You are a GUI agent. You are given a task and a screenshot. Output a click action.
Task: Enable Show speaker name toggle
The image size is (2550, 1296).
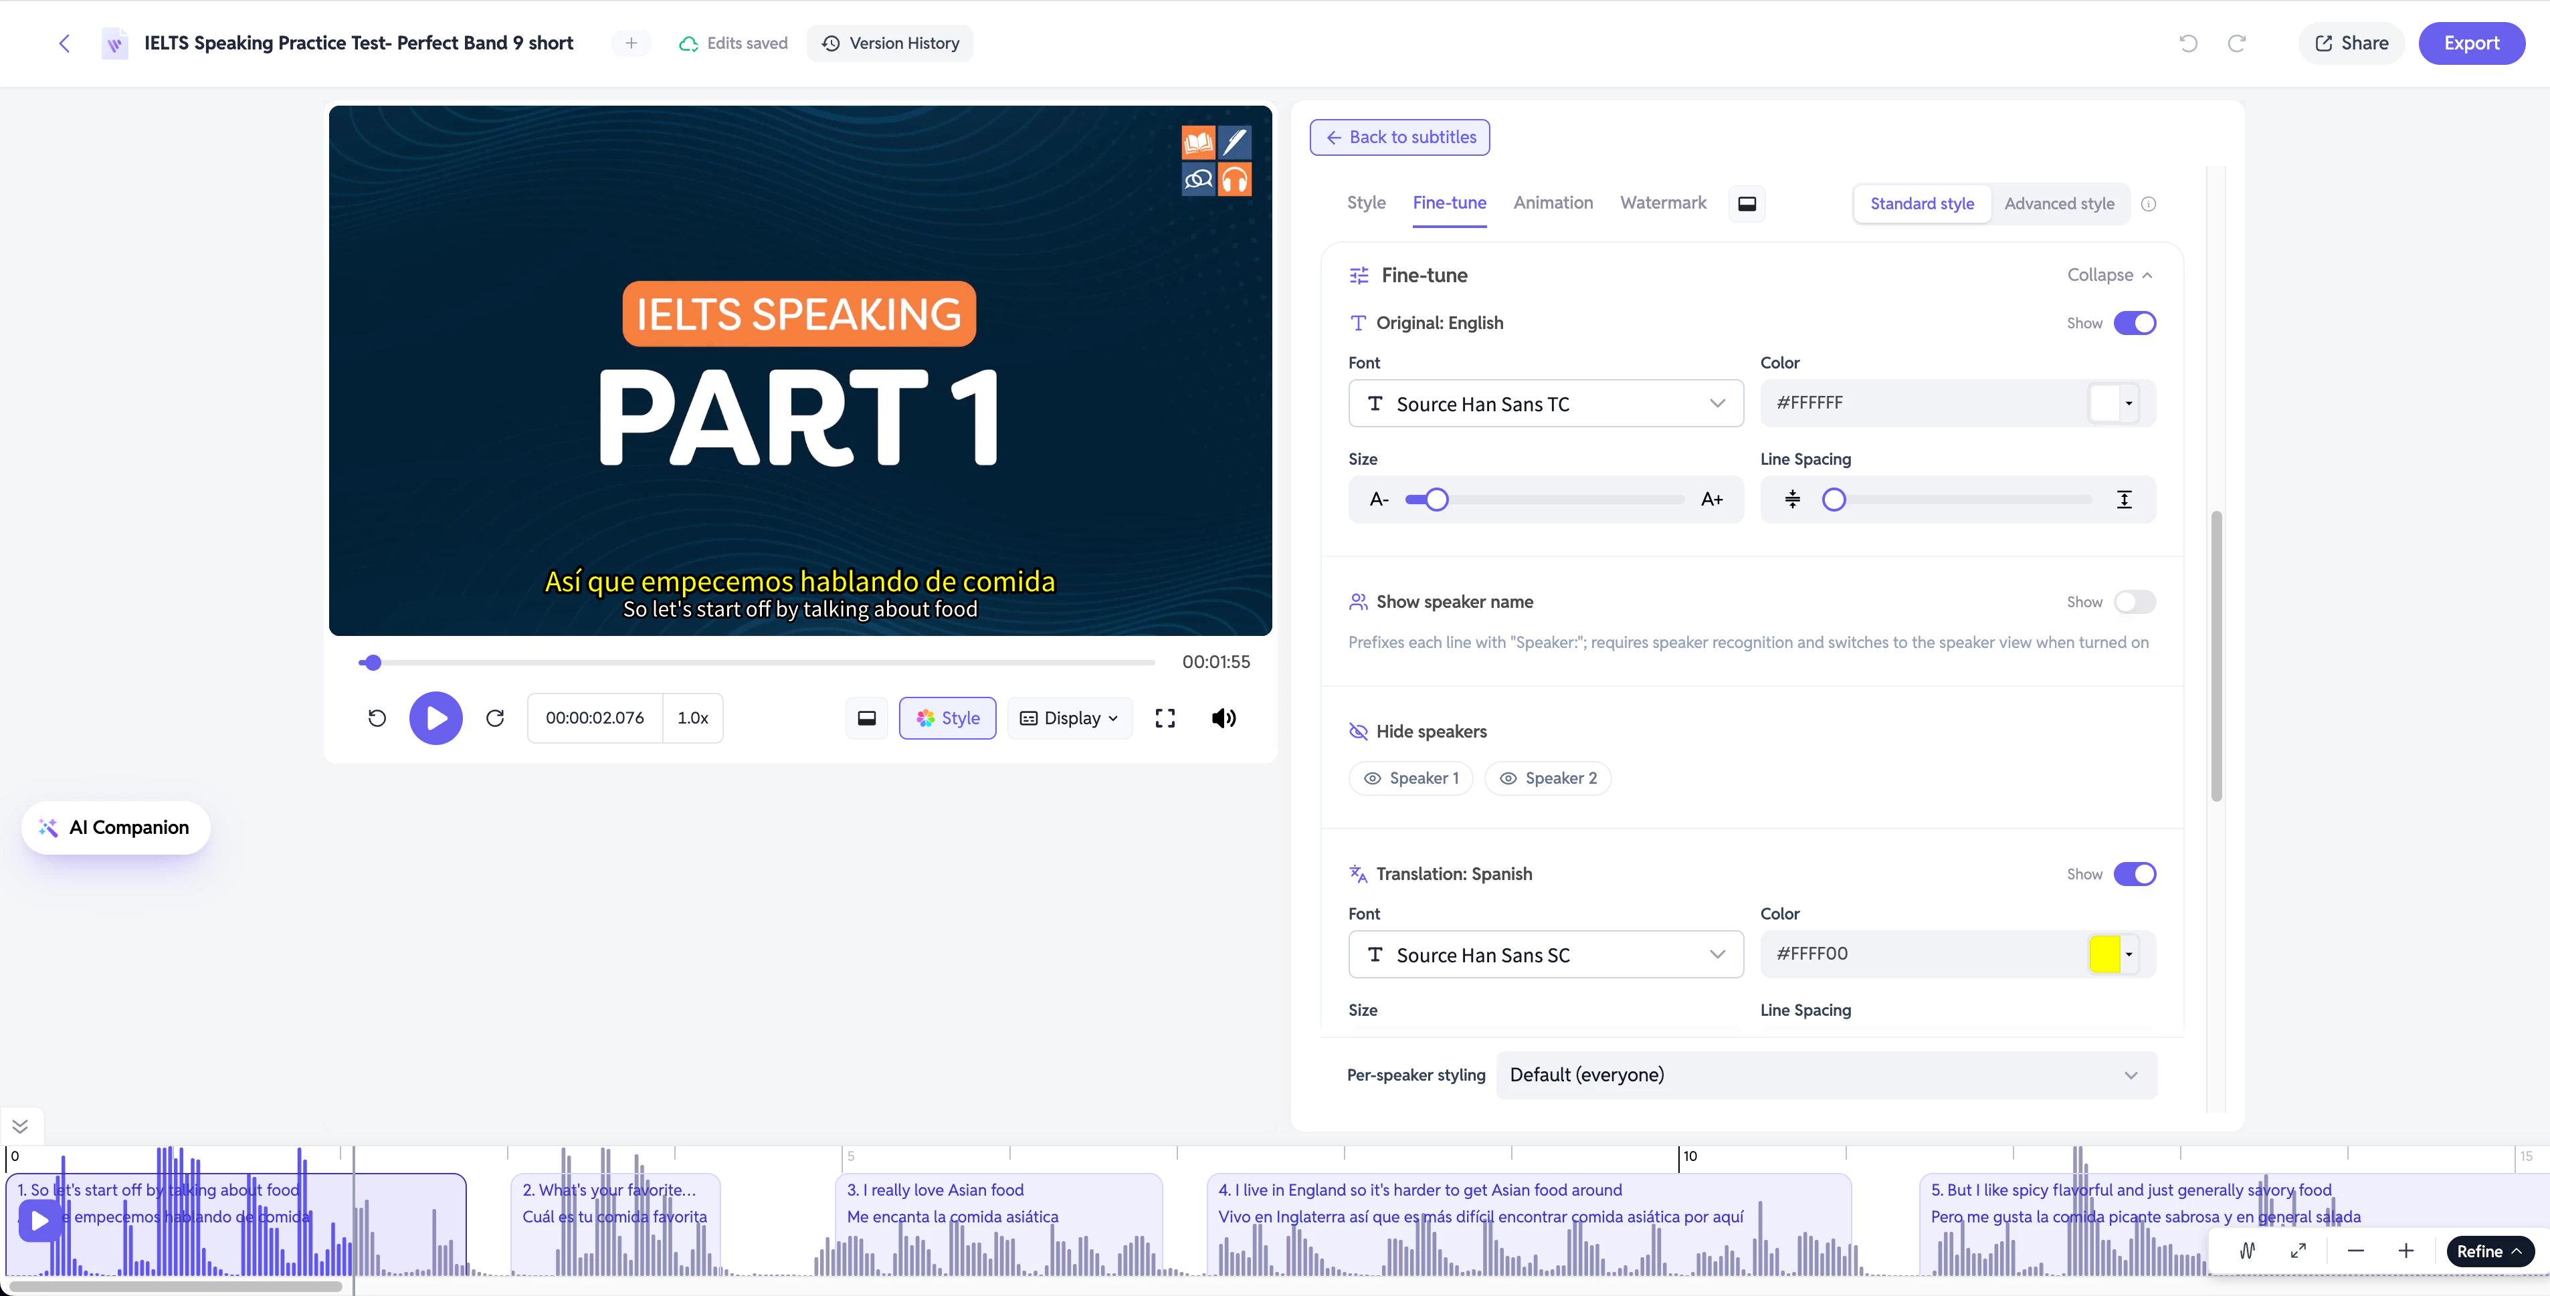click(2135, 603)
